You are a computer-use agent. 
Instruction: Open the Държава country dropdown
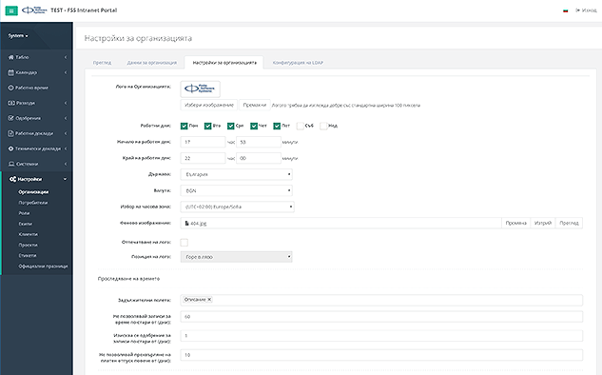(x=237, y=174)
